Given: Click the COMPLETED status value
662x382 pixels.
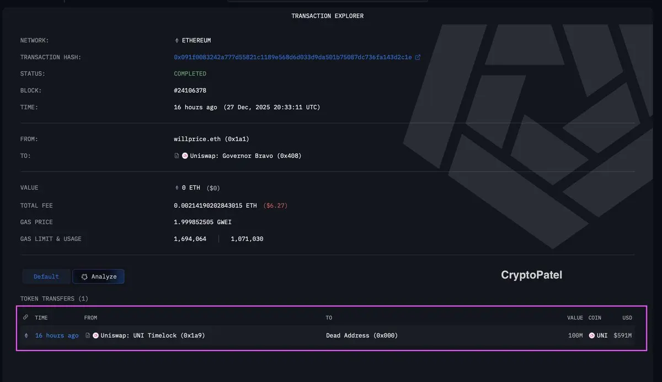Looking at the screenshot, I should 190,74.
